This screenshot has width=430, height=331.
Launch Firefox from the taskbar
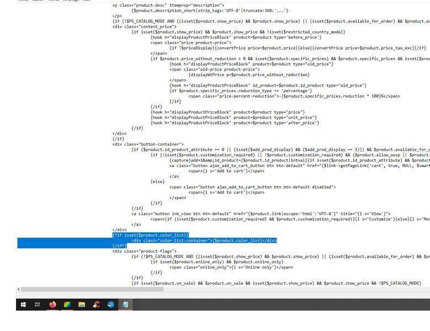click(x=52, y=305)
